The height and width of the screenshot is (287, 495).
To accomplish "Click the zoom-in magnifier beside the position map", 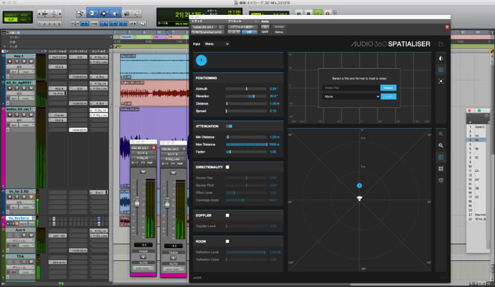I will tap(441, 134).
